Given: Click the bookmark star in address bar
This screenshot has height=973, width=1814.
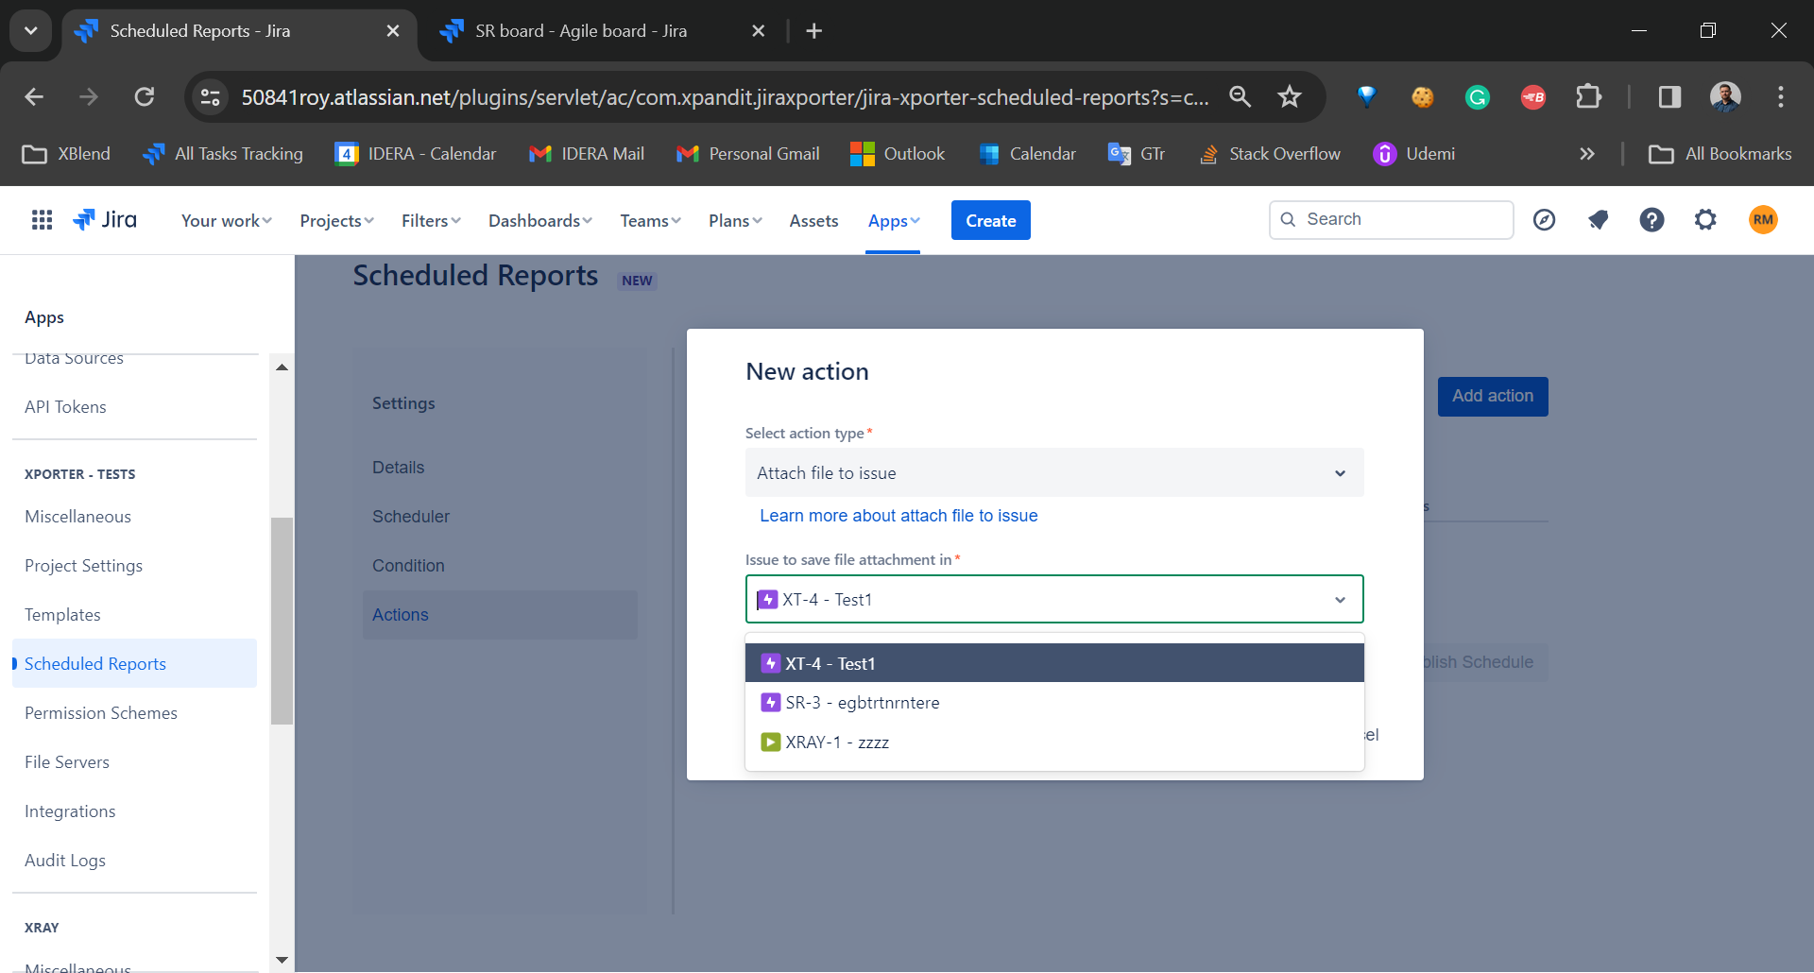Looking at the screenshot, I should coord(1290,96).
